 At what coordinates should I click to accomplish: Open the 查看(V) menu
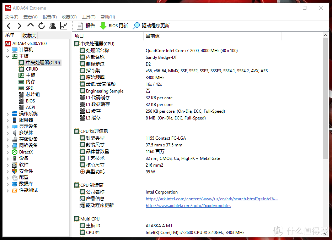click(31, 17)
